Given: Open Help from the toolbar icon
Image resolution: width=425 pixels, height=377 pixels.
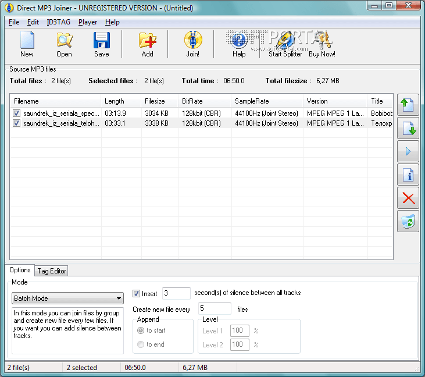Looking at the screenshot, I should click(239, 40).
